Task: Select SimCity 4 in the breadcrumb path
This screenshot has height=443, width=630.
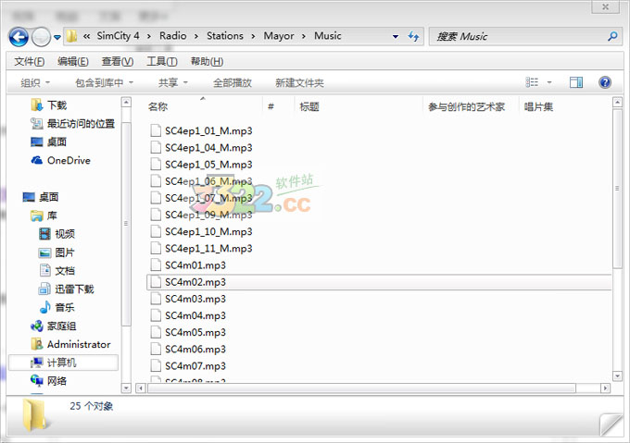Action: tap(119, 36)
